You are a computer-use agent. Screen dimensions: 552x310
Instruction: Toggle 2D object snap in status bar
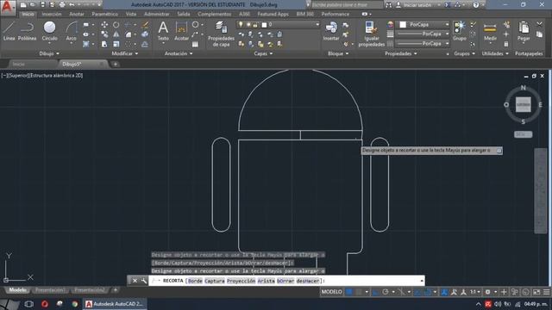(427, 292)
